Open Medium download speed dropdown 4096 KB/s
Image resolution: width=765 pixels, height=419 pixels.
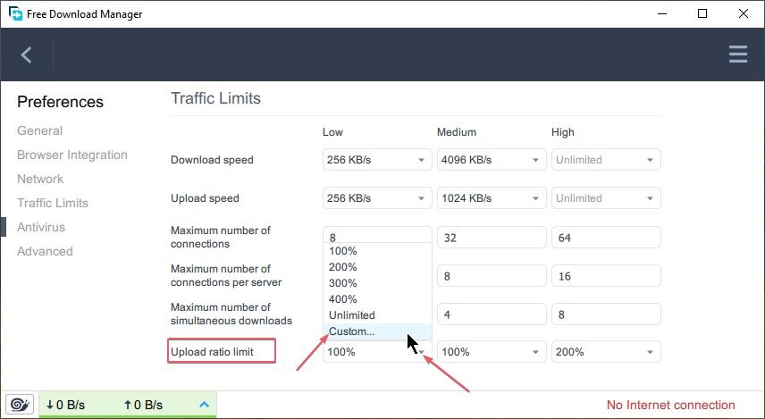click(492, 160)
